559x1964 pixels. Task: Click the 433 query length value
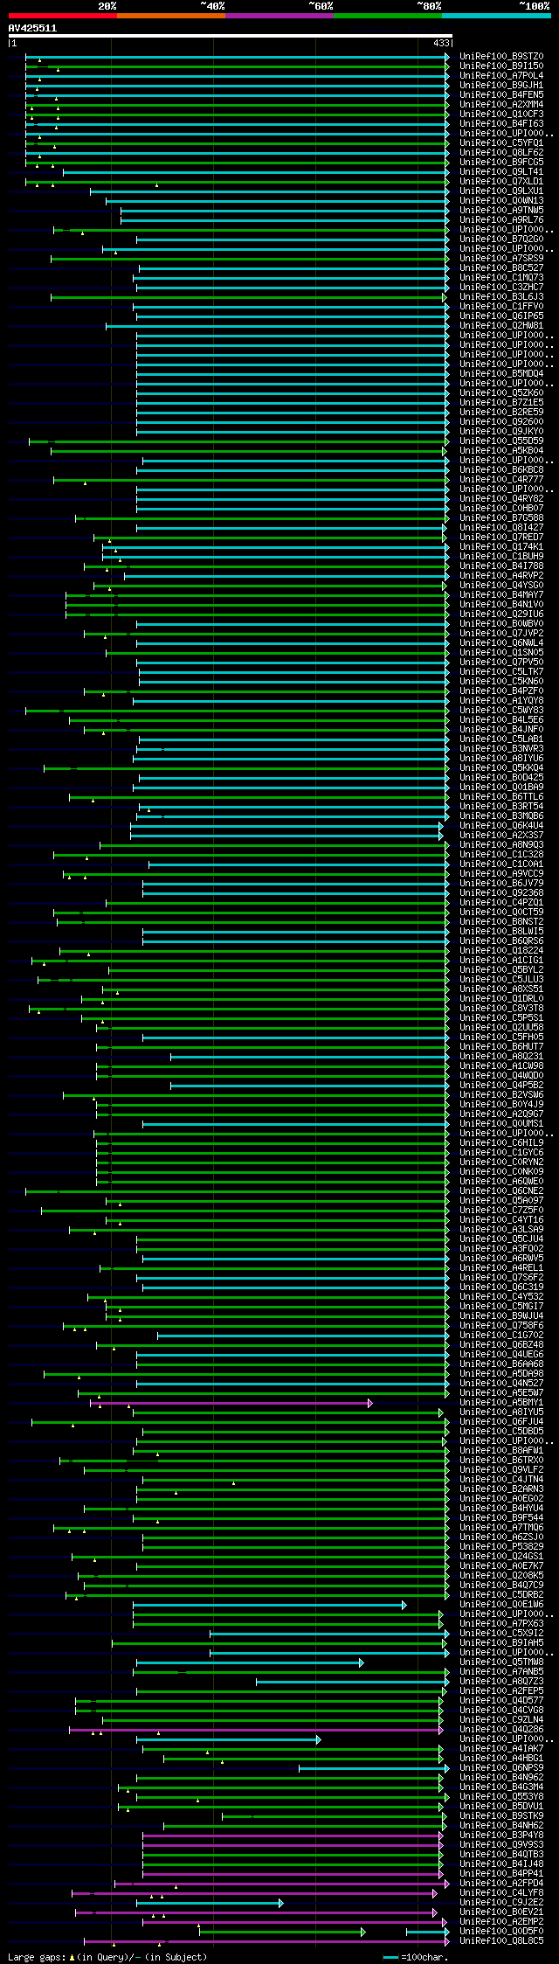441,43
